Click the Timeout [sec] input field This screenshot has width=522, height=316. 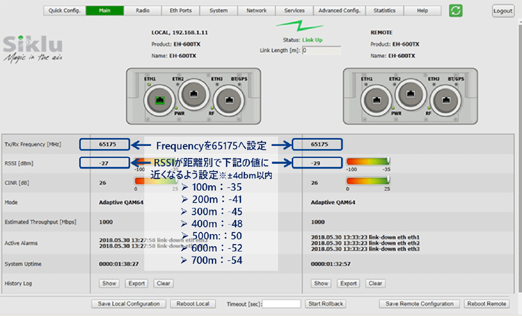pos(282,303)
